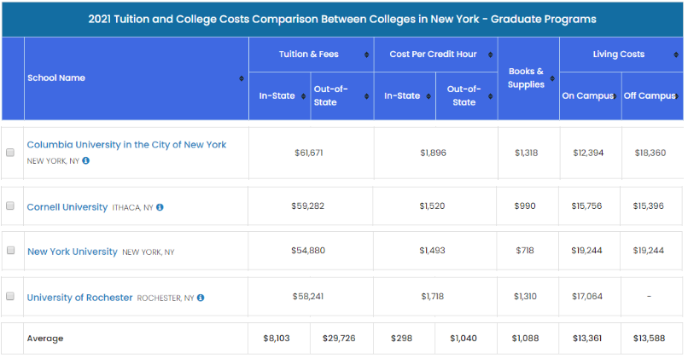This screenshot has height=359, width=688.
Task: Select New York University checkbox
Action: tap(10, 252)
